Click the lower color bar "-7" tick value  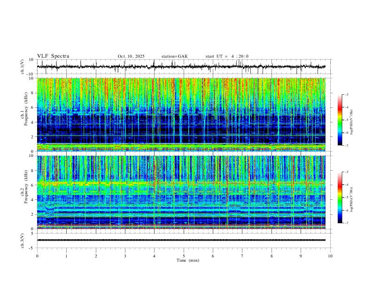[346, 223]
